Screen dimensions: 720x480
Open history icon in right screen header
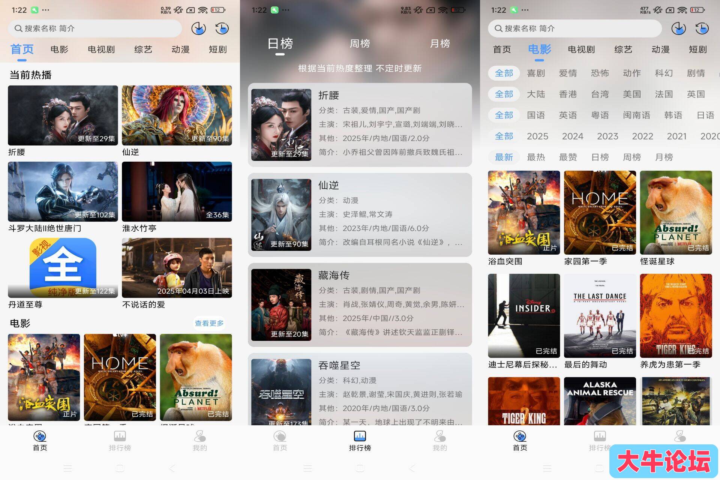point(702,28)
